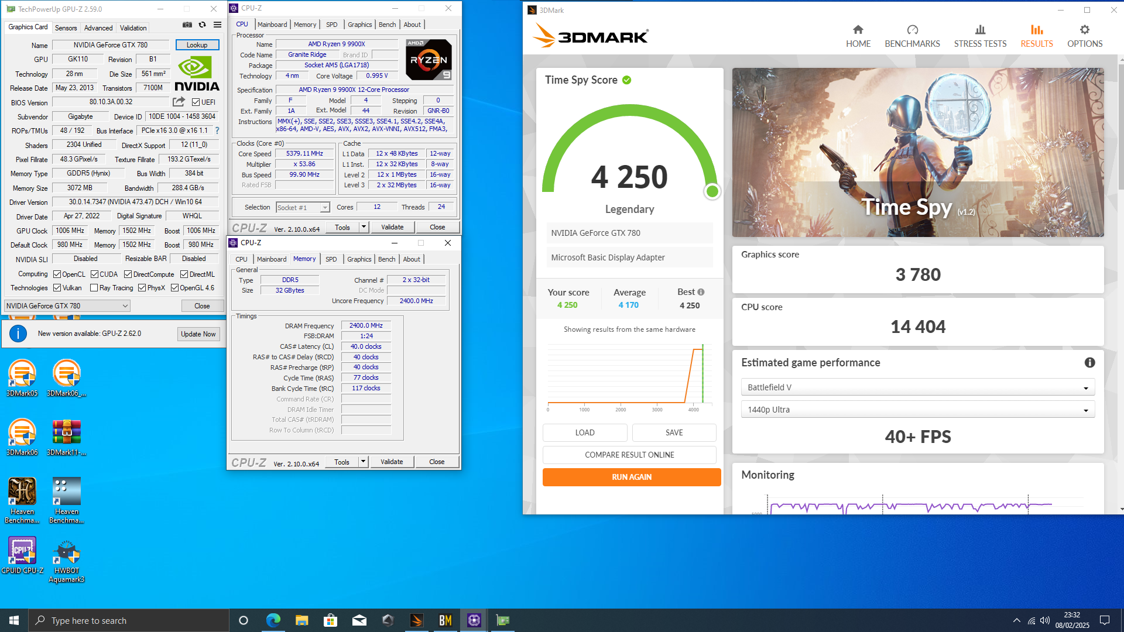Expand Tools dropdown arrow in top CPU-Z

point(364,227)
